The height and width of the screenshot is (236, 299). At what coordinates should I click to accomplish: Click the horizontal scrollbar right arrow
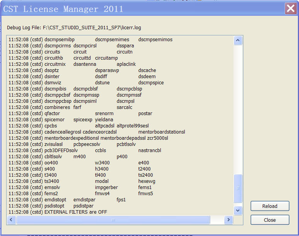228,220
